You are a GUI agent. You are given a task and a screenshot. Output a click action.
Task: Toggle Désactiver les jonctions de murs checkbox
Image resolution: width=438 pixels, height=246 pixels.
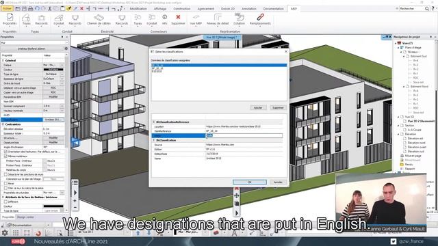point(5,174)
